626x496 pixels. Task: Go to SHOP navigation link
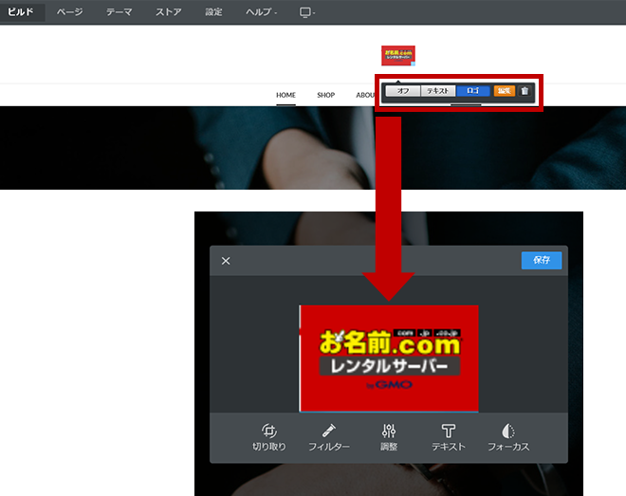point(325,95)
